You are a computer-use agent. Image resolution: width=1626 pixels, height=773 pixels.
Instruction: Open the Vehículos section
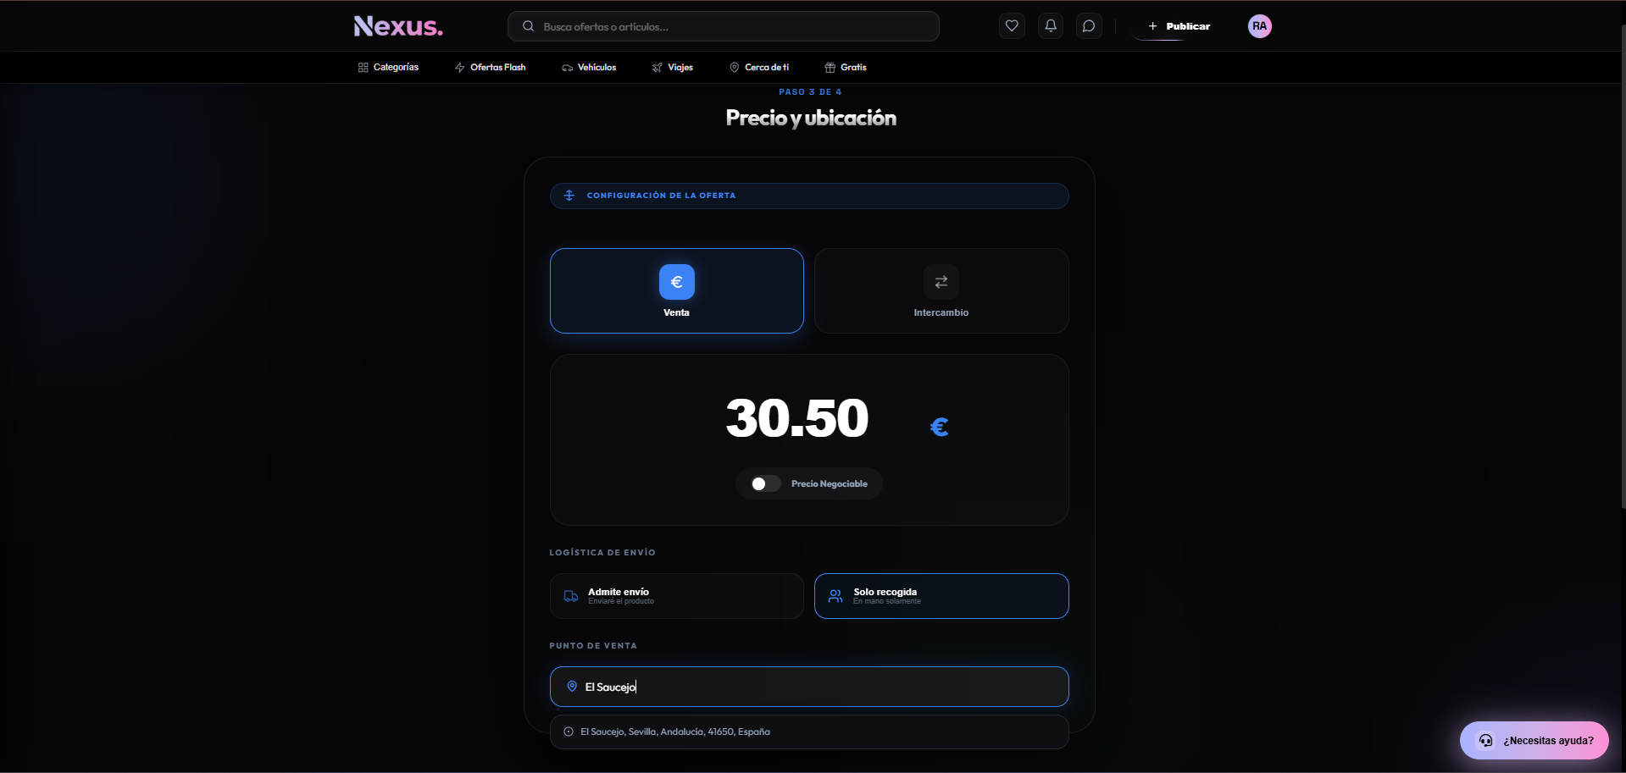(589, 67)
